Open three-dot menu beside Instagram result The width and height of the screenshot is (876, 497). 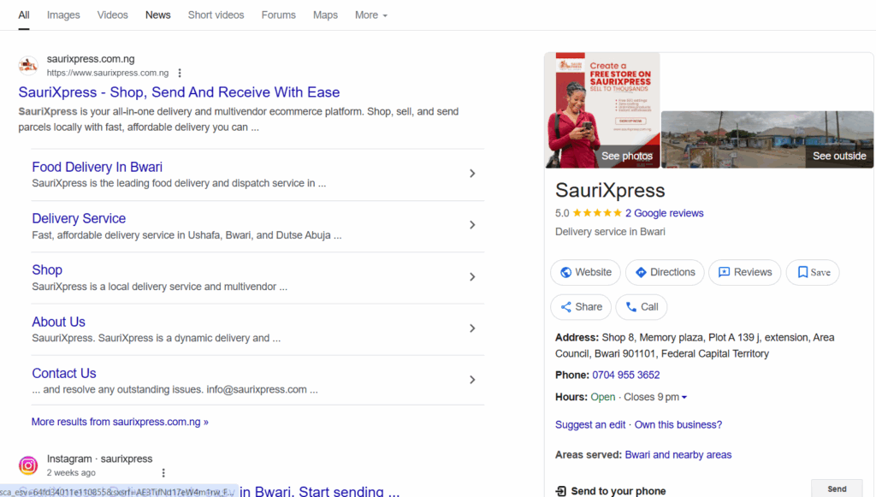point(163,472)
